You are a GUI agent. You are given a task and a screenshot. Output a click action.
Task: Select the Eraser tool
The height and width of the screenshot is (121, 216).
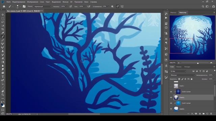pyautogui.click(x=3, y=58)
